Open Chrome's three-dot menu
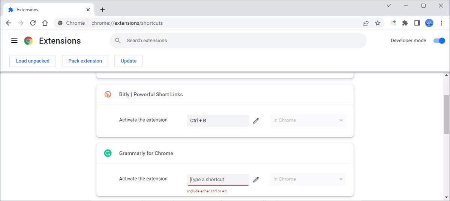 [x=441, y=23]
